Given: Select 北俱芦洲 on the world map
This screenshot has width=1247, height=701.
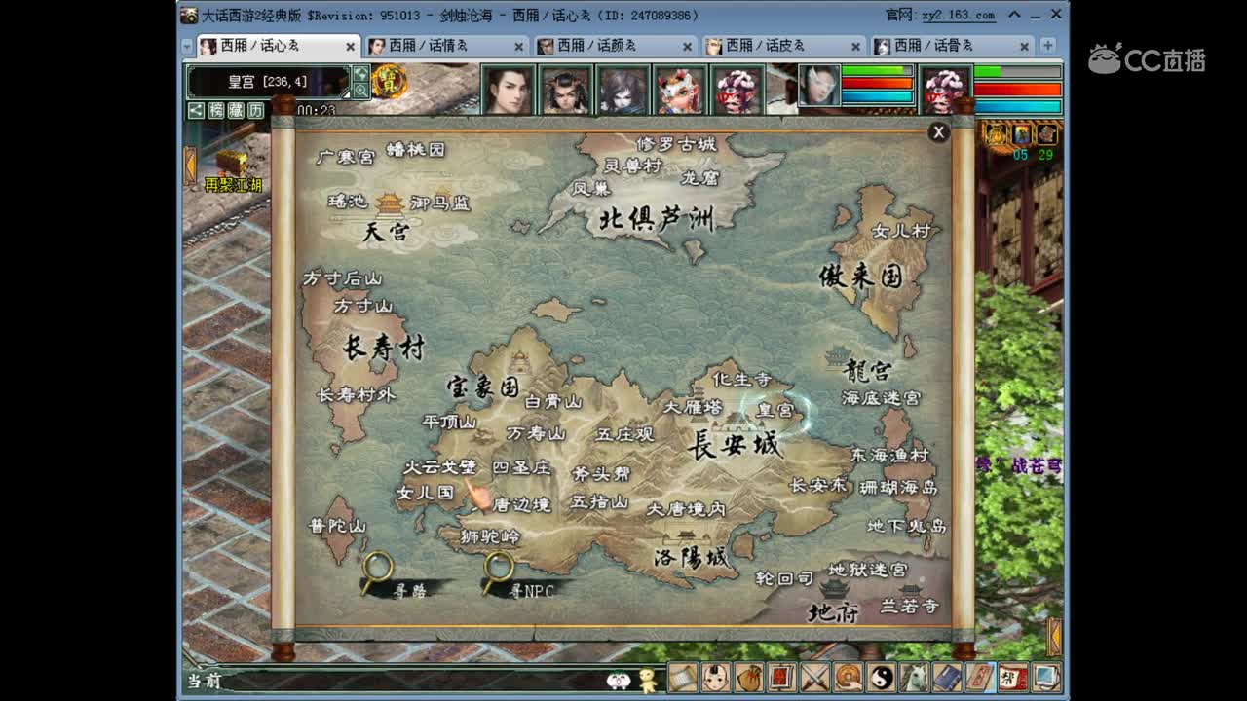Looking at the screenshot, I should click(657, 219).
